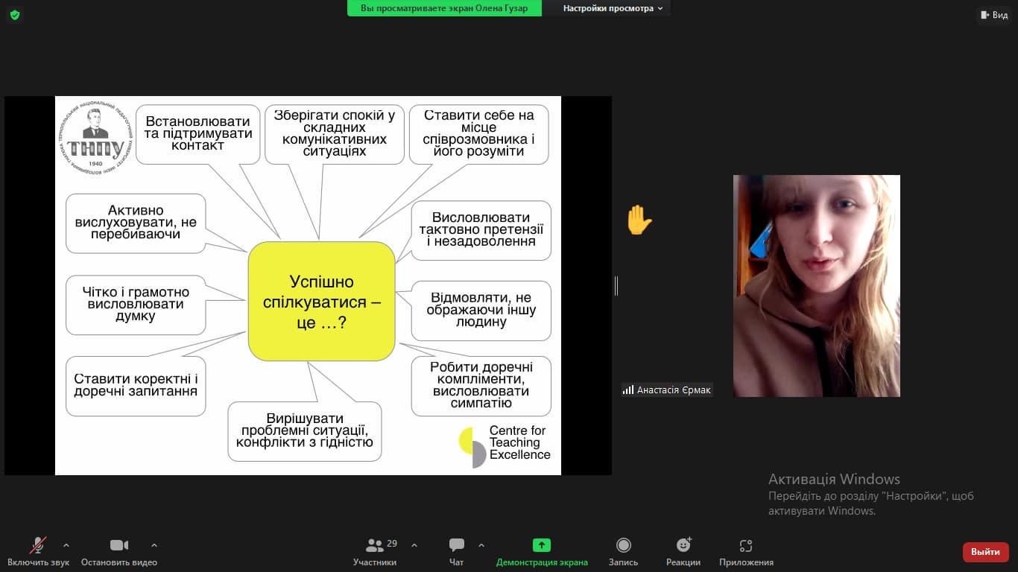Stop the camera with Остановить видео
The width and height of the screenshot is (1018, 572).
click(x=119, y=546)
